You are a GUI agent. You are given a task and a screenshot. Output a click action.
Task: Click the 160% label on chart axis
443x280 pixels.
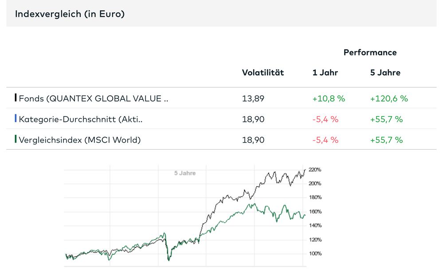click(315, 212)
